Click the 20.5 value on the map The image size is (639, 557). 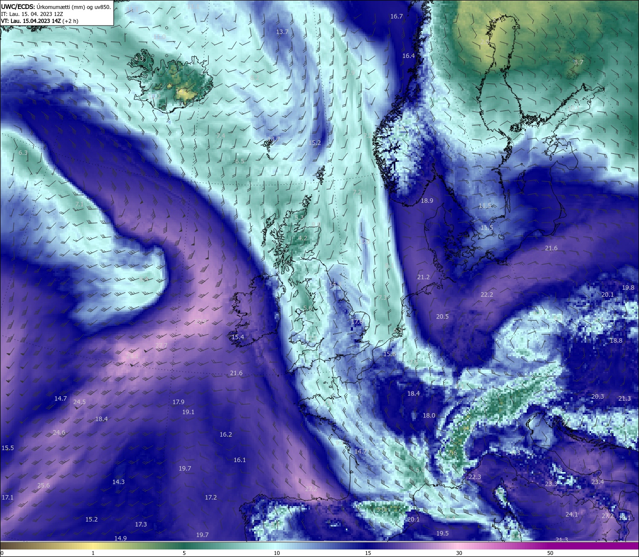pyautogui.click(x=442, y=317)
